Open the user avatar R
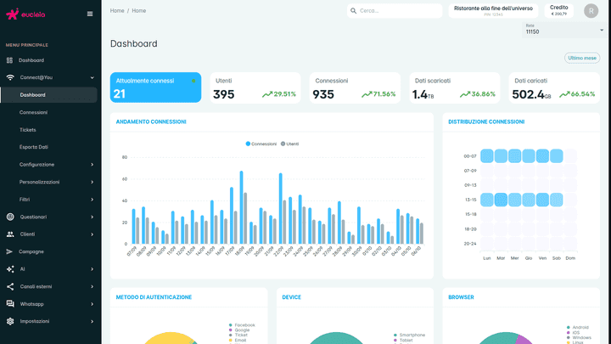 tap(591, 11)
